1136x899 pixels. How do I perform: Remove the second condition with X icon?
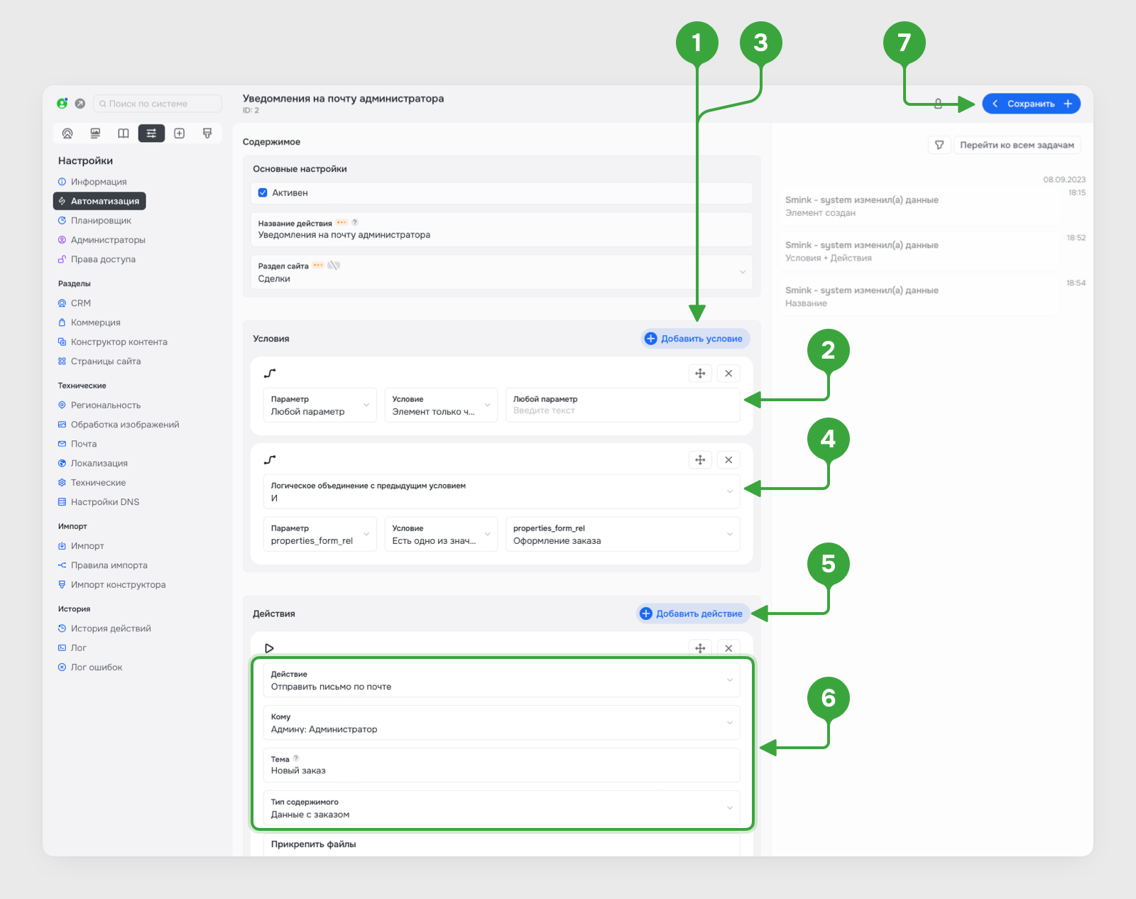tap(728, 460)
